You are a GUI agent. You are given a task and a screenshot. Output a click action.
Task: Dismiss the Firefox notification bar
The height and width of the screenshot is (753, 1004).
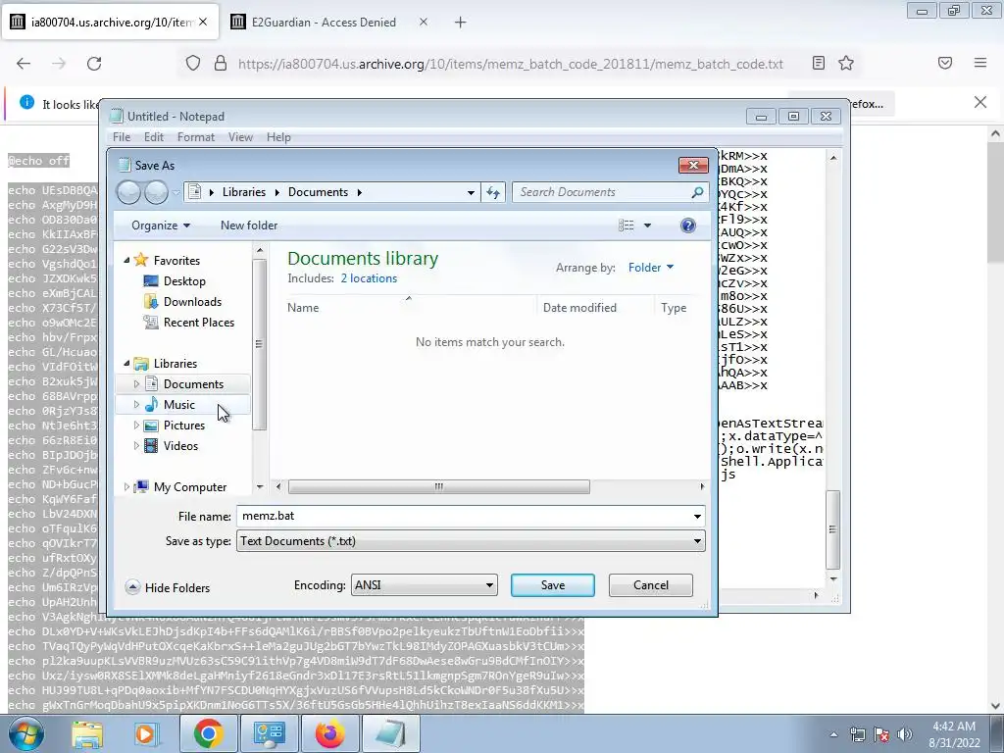[980, 102]
